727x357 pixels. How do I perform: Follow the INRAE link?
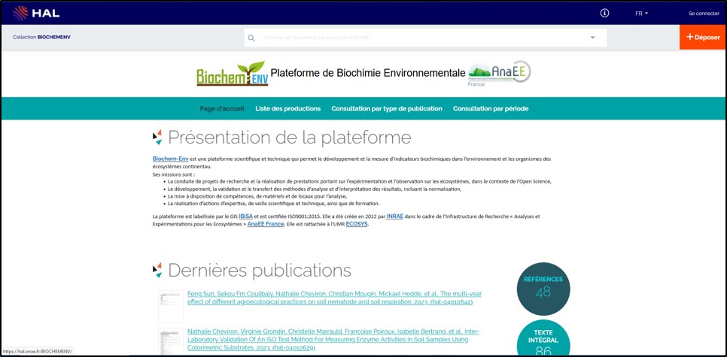[x=394, y=216]
